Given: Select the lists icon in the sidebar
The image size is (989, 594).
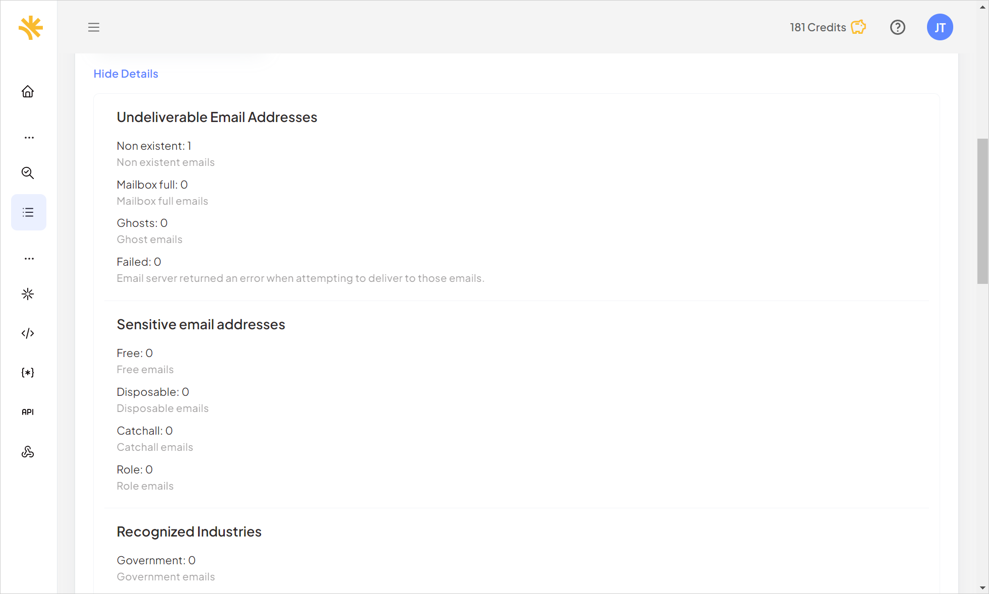Looking at the screenshot, I should coord(29,212).
